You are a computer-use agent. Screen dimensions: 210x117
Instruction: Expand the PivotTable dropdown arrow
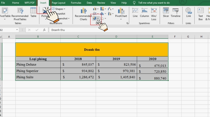coord(5,19)
